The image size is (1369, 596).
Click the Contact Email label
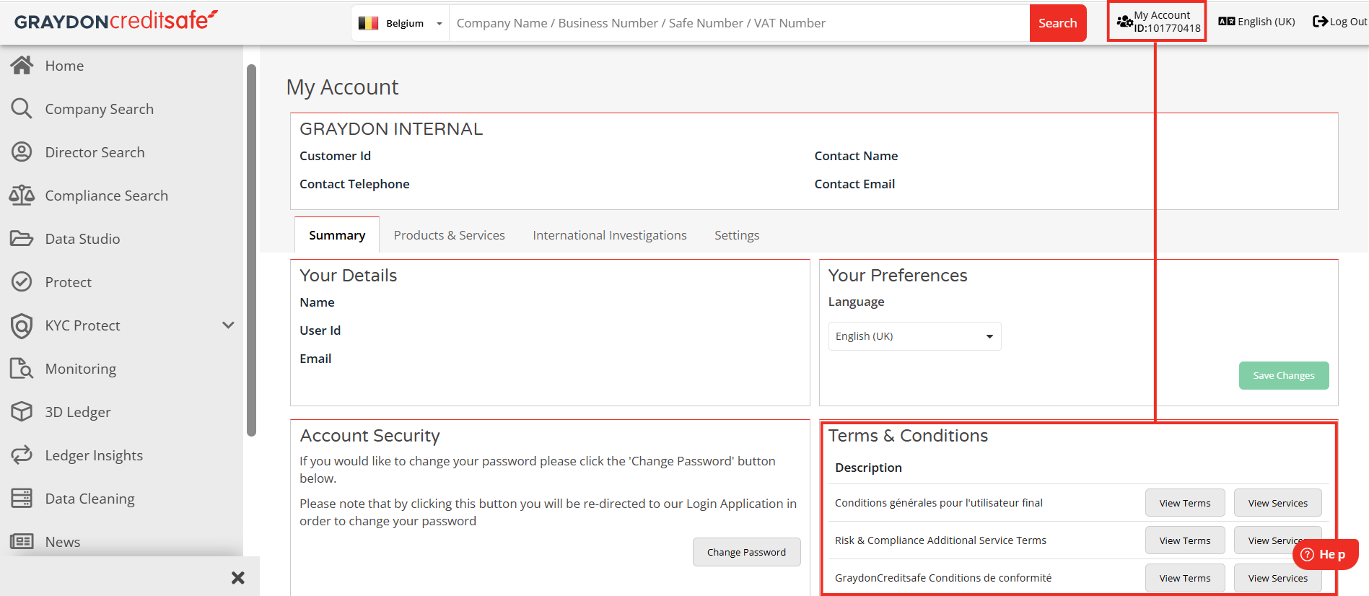[854, 184]
